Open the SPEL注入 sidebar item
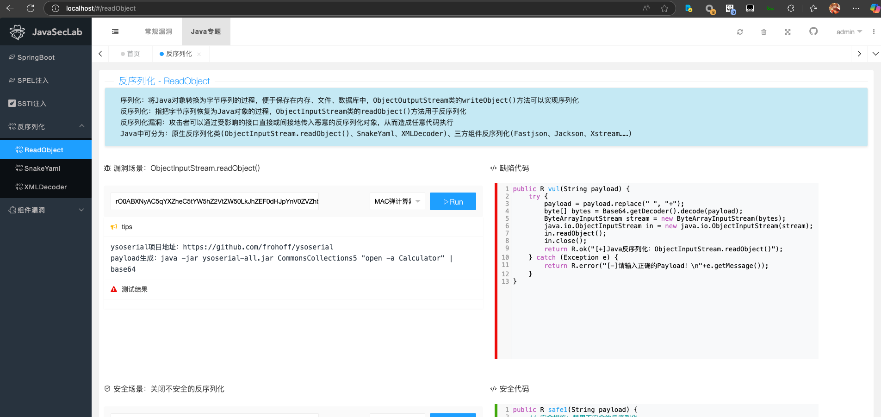881x417 pixels. (x=46, y=81)
